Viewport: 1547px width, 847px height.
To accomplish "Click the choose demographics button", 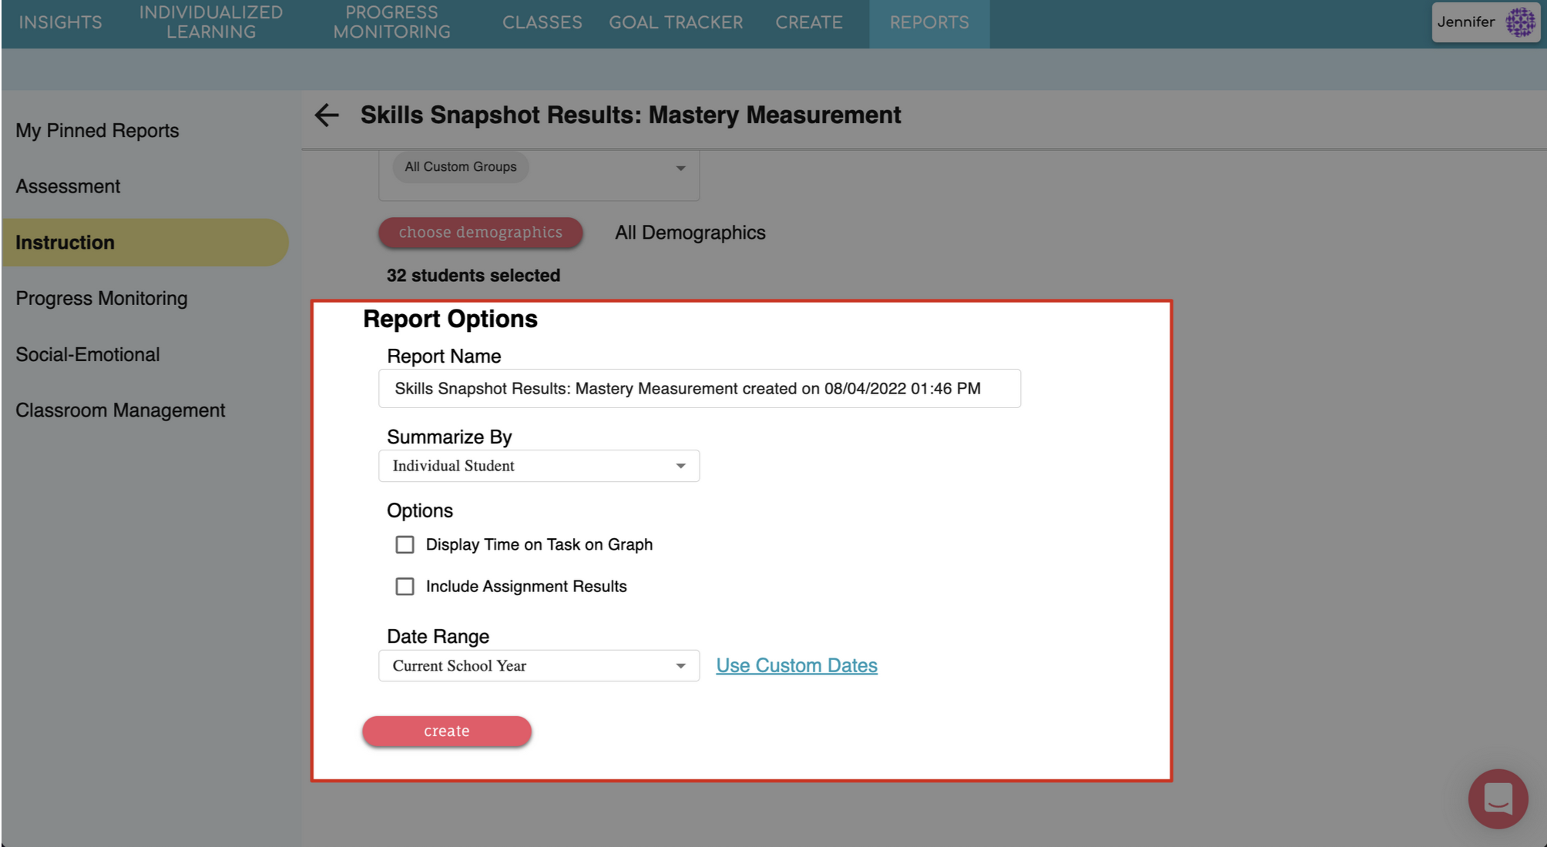I will [x=480, y=232].
